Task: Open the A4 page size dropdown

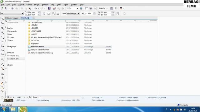Action: coord(22,13)
